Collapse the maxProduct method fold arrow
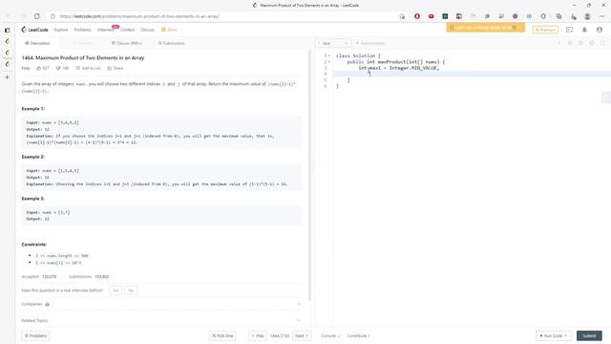This screenshot has height=344, width=611. 329,62
